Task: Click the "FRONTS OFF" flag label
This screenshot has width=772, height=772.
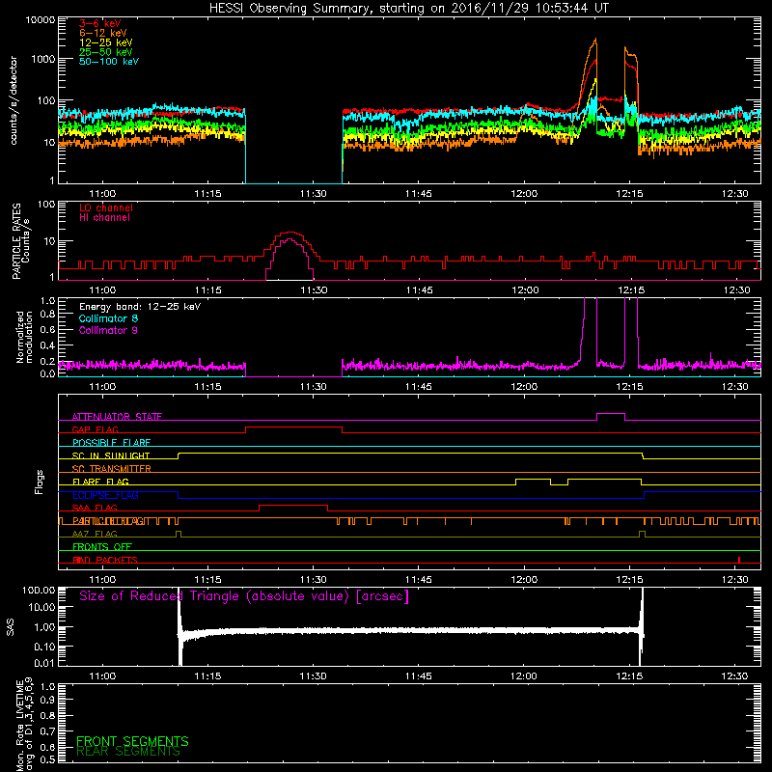Action: pos(102,546)
